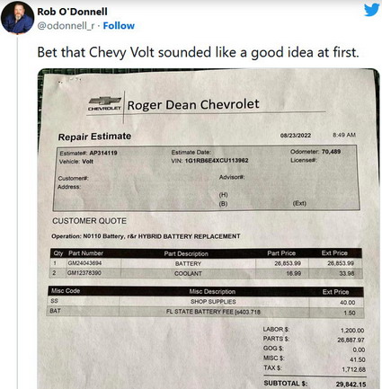Click the COOLANT part row
The image size is (382, 389).
click(206, 273)
